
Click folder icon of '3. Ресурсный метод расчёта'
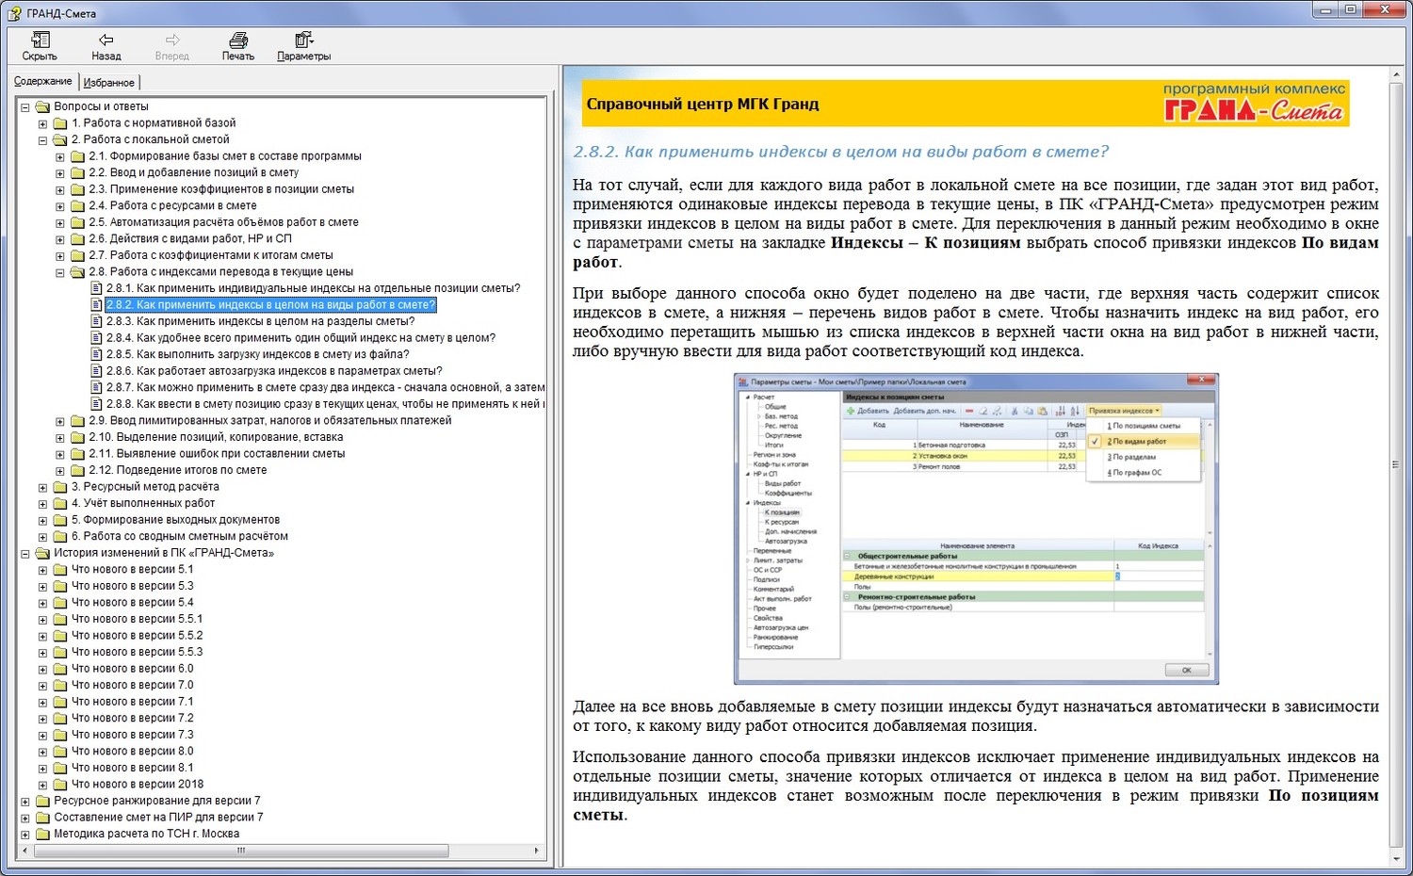[60, 487]
